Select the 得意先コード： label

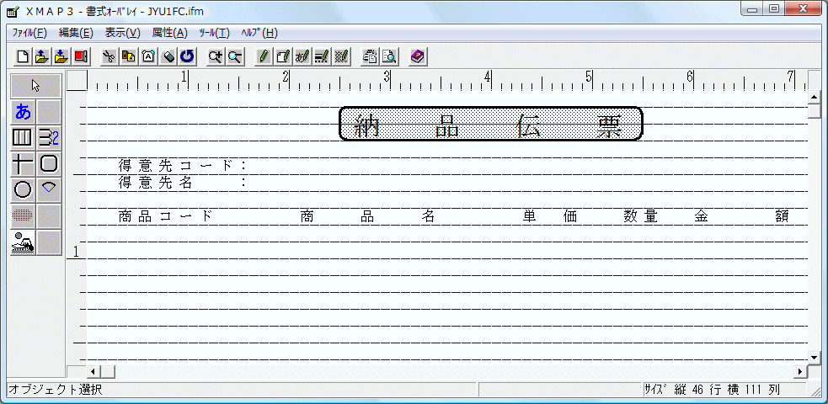182,166
